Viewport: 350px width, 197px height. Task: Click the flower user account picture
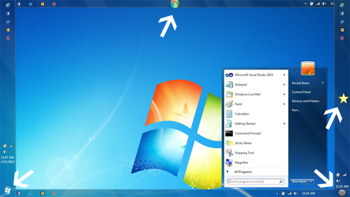click(308, 68)
